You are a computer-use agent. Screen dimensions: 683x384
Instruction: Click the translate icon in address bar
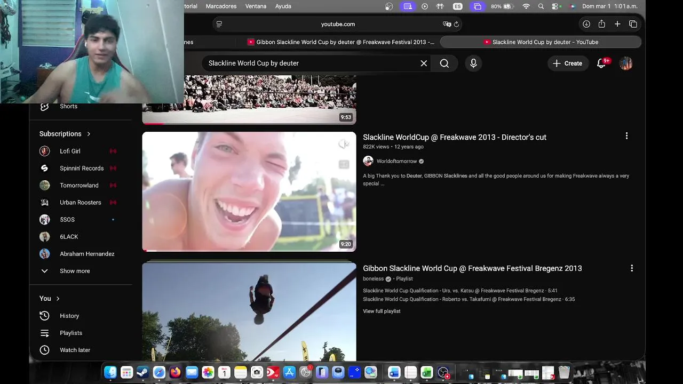[447, 24]
